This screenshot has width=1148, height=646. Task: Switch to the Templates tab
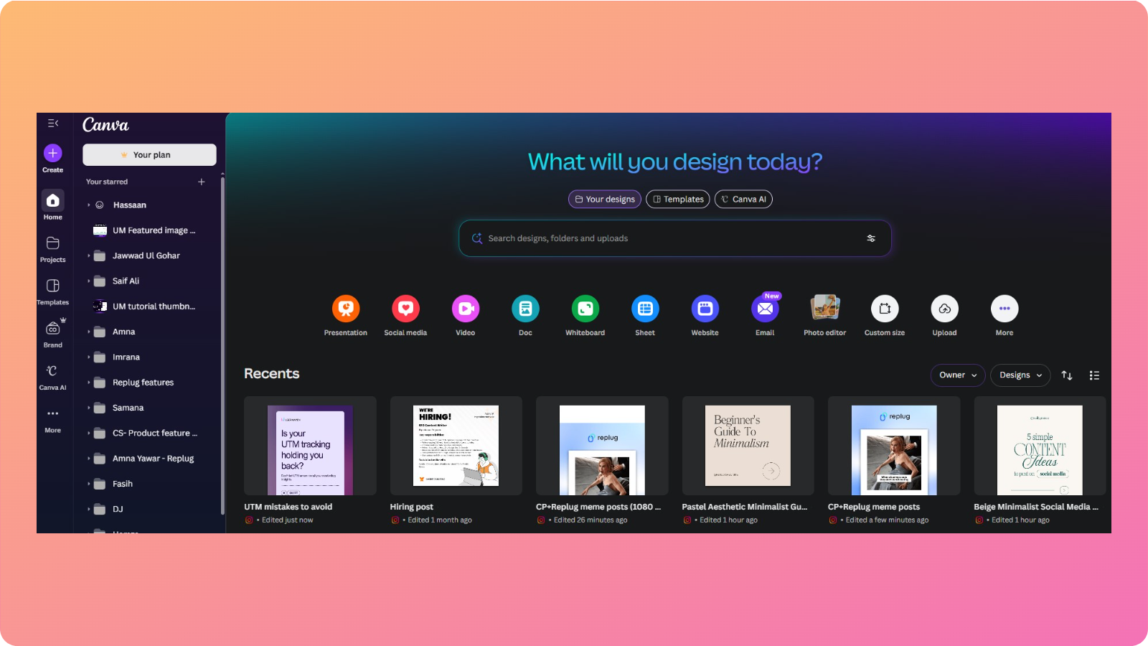677,199
